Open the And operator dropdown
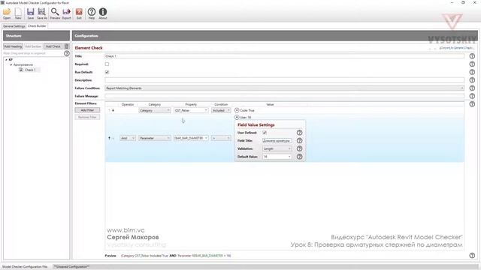The width and height of the screenshot is (481, 270). coord(128,138)
